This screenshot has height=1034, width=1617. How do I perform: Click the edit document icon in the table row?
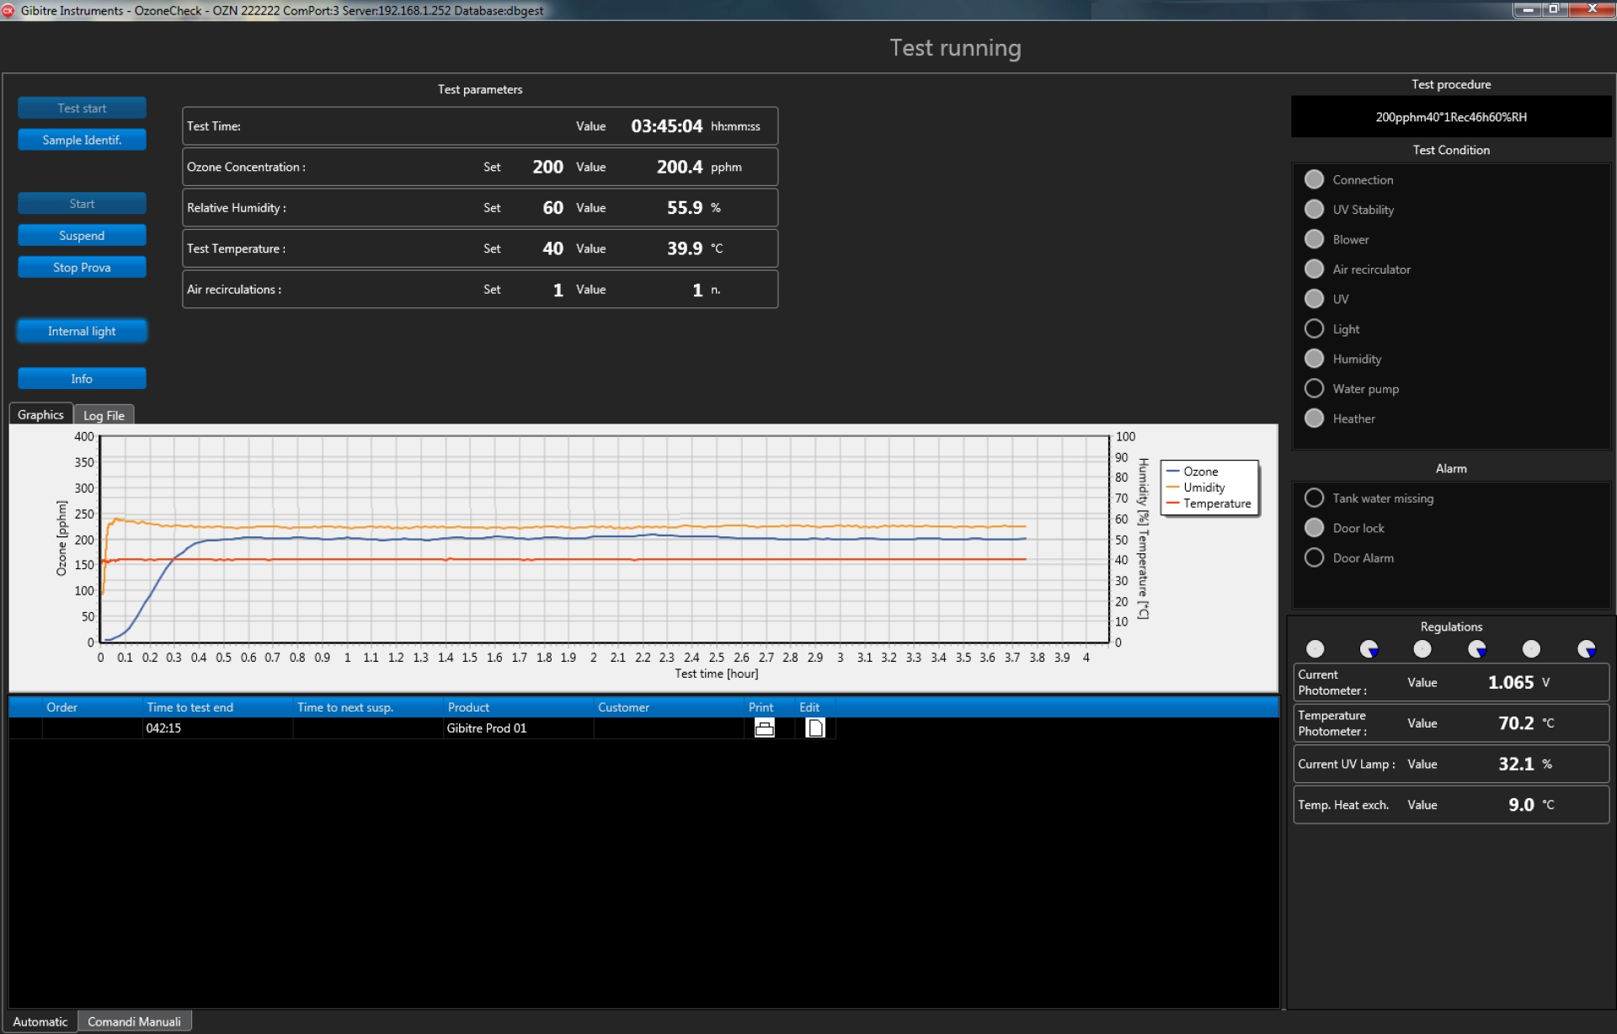[814, 728]
